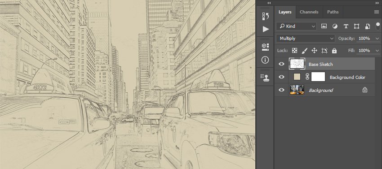The image size is (382, 169).
Task: Open the Info panel icon
Action: [265, 60]
